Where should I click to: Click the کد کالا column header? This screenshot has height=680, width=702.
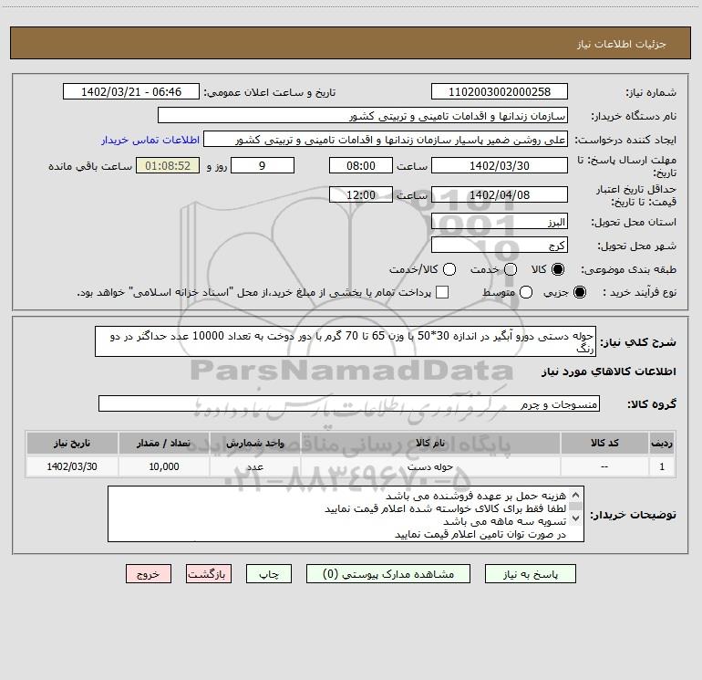[604, 443]
